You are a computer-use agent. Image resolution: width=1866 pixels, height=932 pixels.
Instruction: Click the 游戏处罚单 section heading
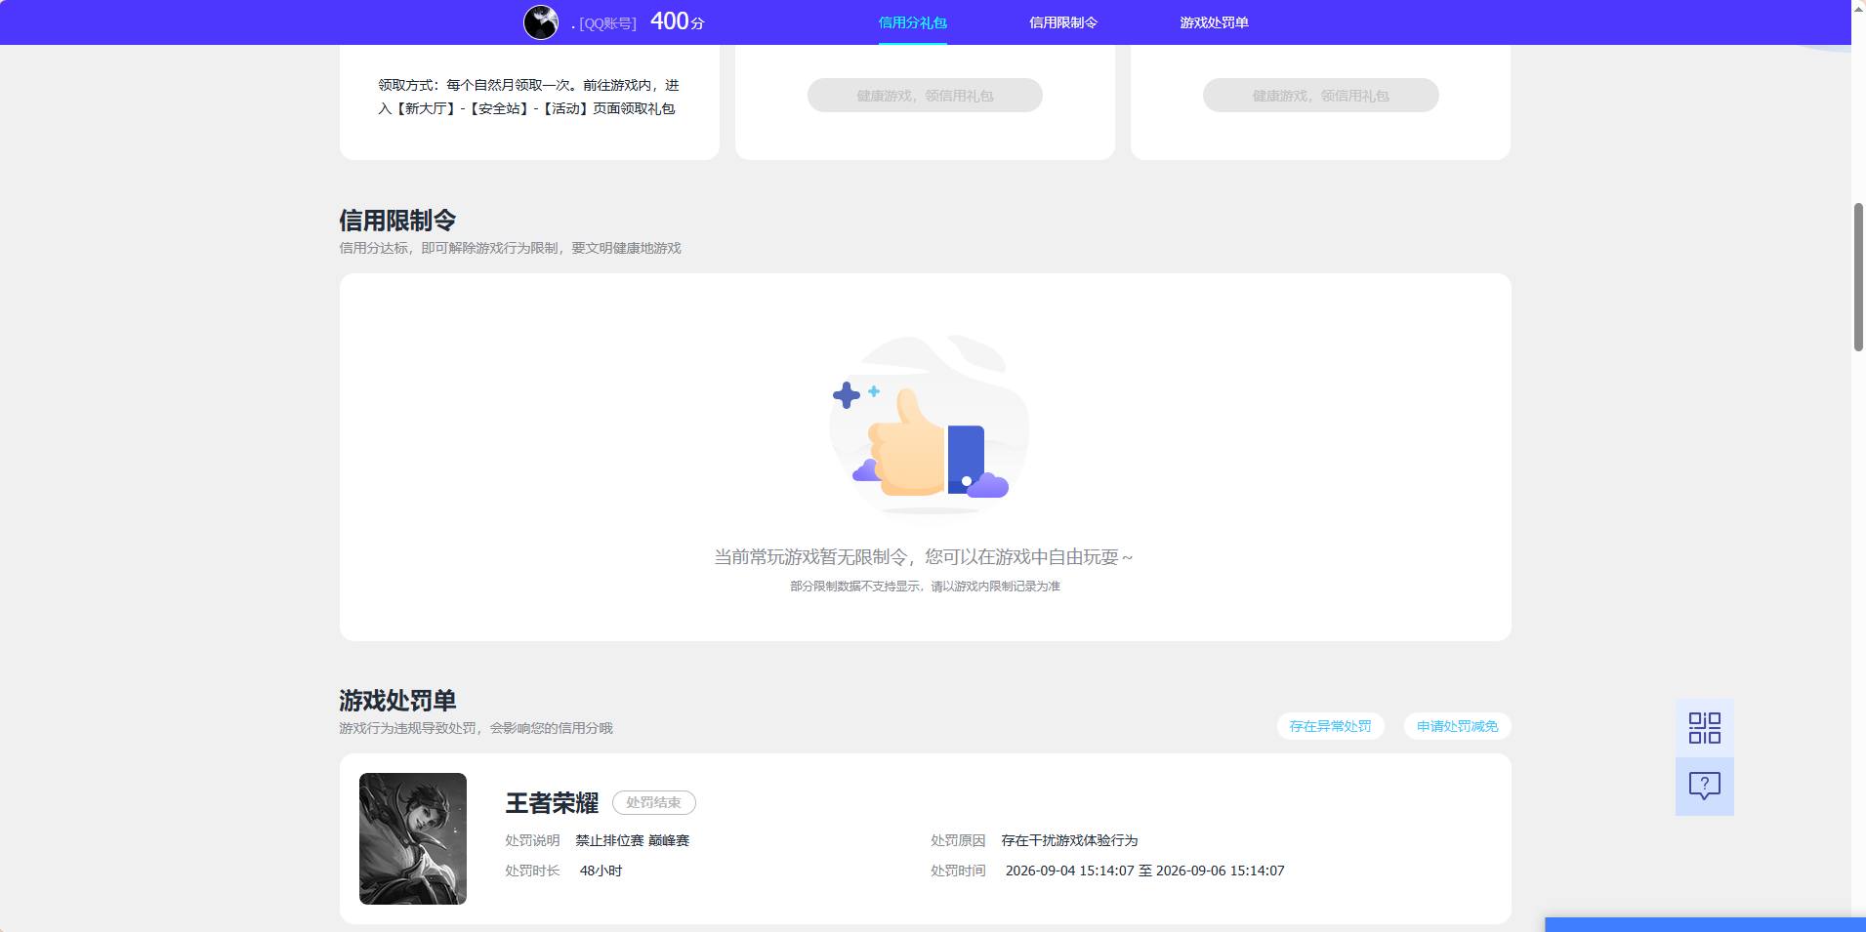pyautogui.click(x=397, y=701)
